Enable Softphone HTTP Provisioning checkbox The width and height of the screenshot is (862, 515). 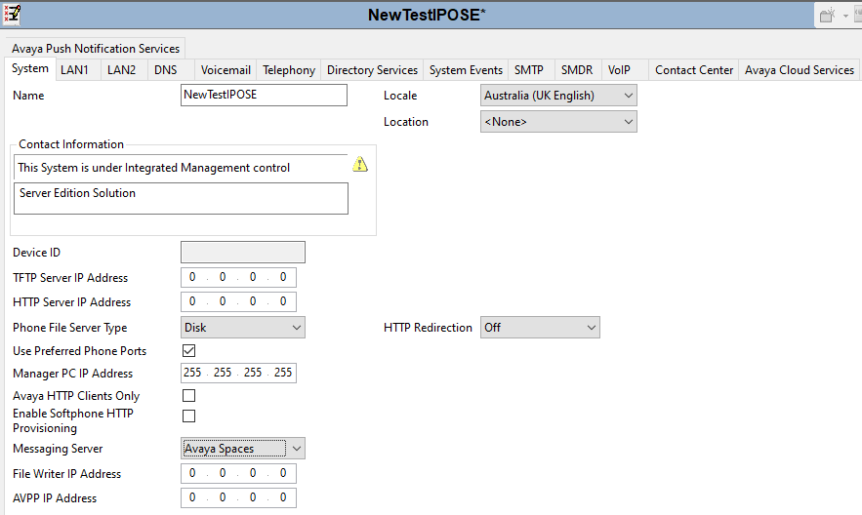tap(188, 416)
